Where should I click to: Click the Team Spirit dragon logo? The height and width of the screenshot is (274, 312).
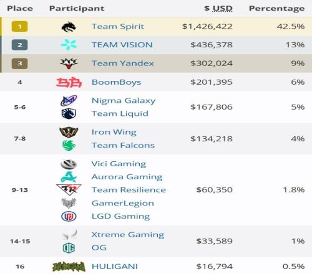[x=69, y=27]
